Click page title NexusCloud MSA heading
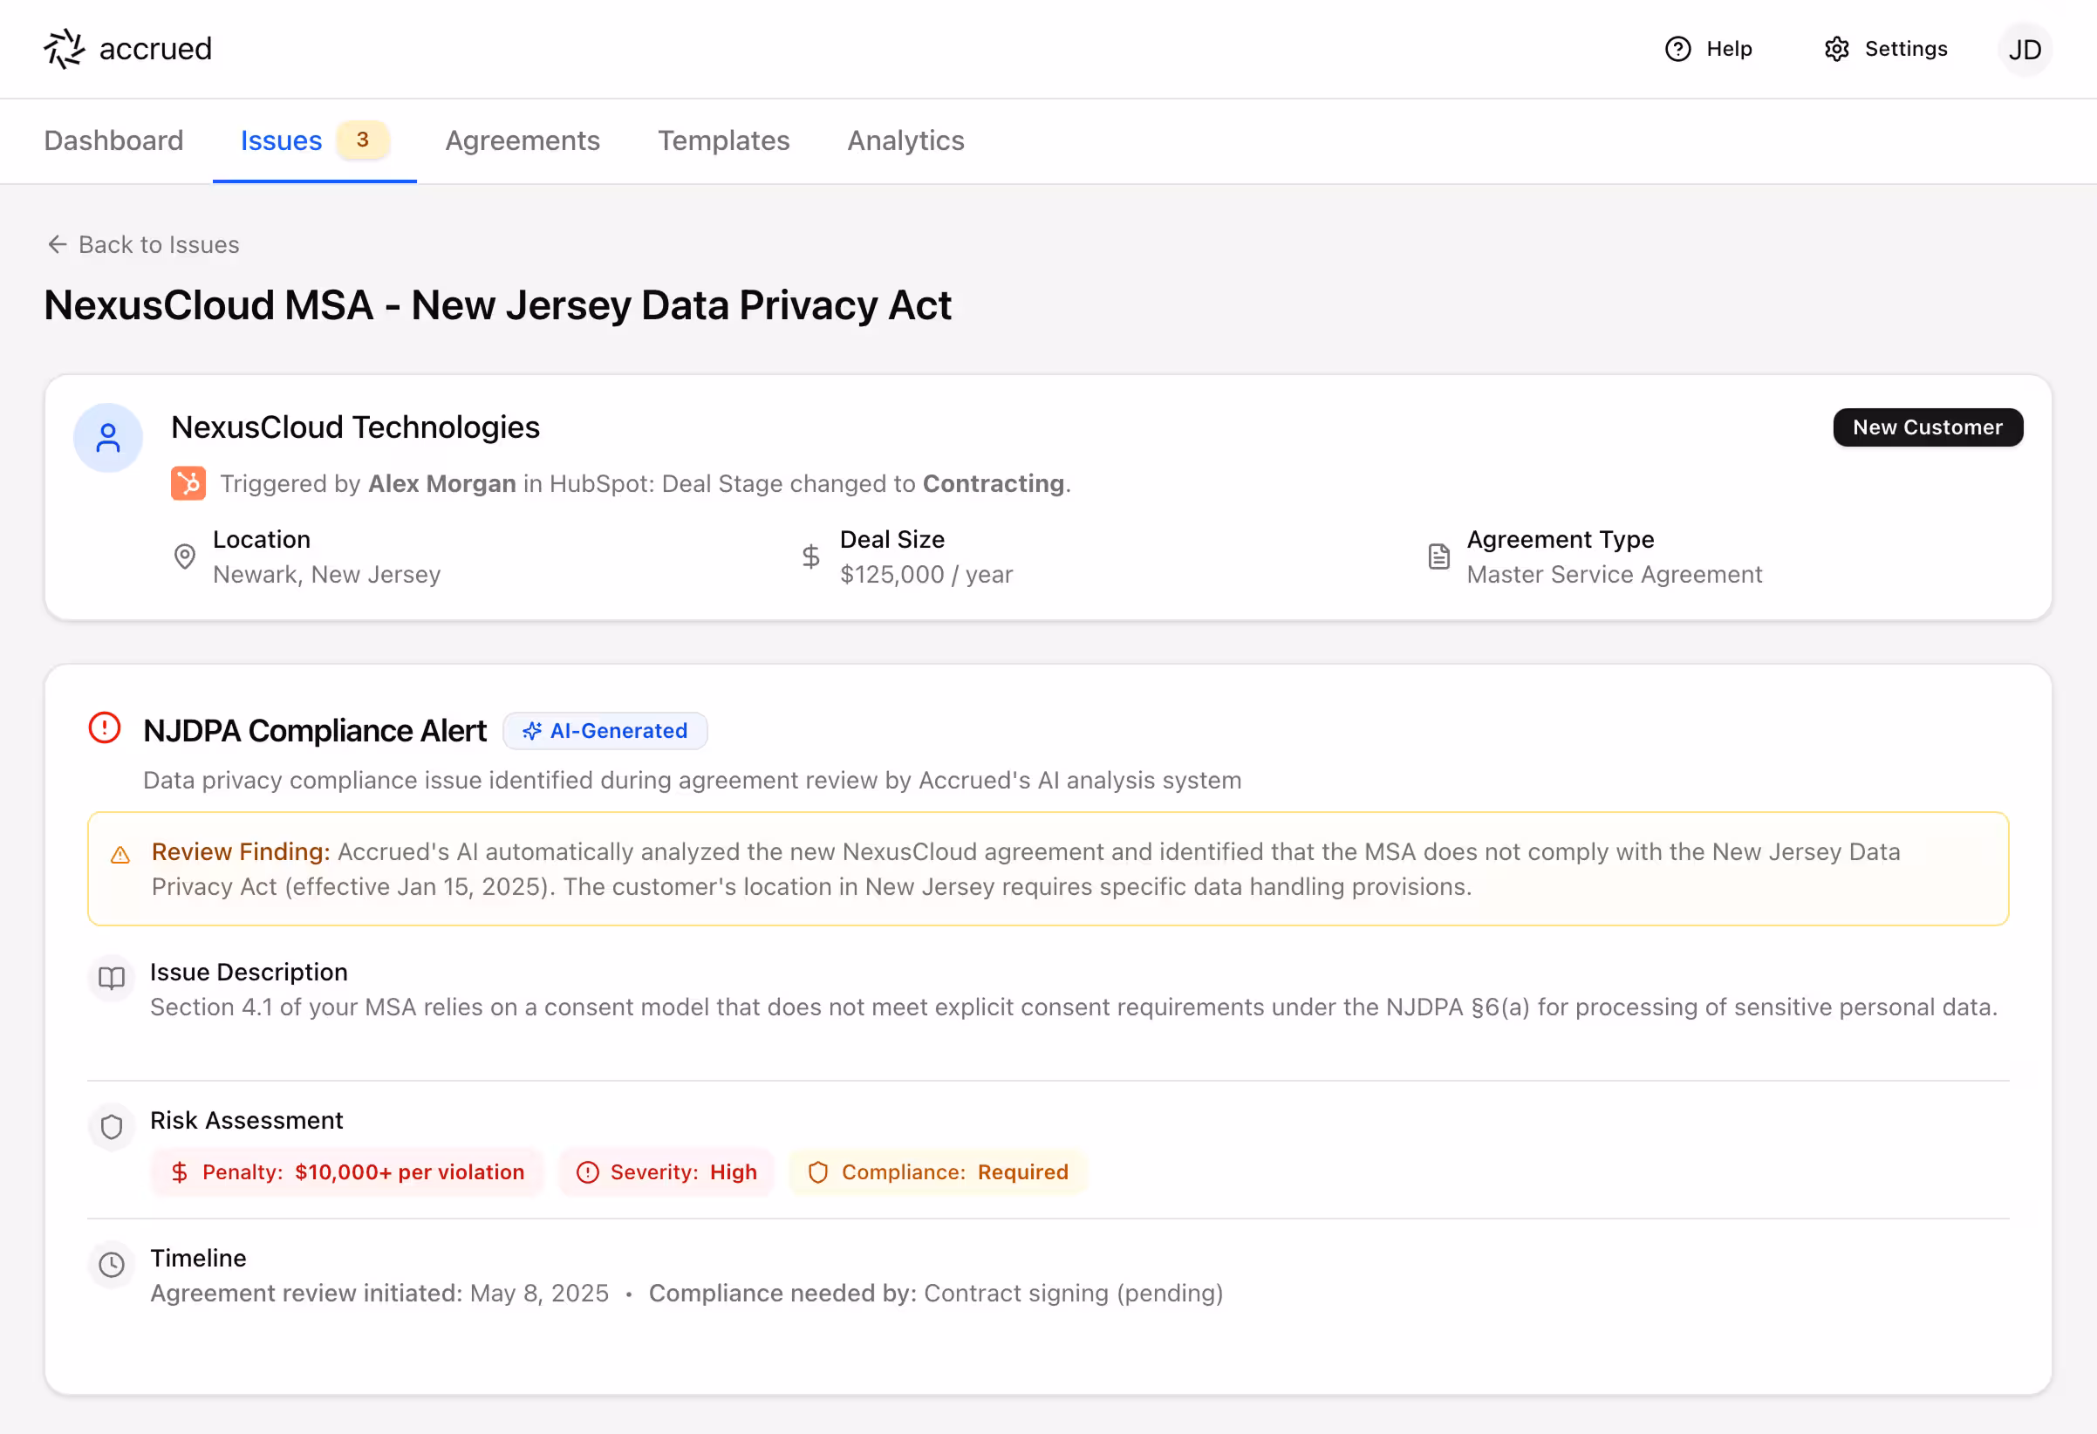The height and width of the screenshot is (1434, 2097). click(498, 305)
